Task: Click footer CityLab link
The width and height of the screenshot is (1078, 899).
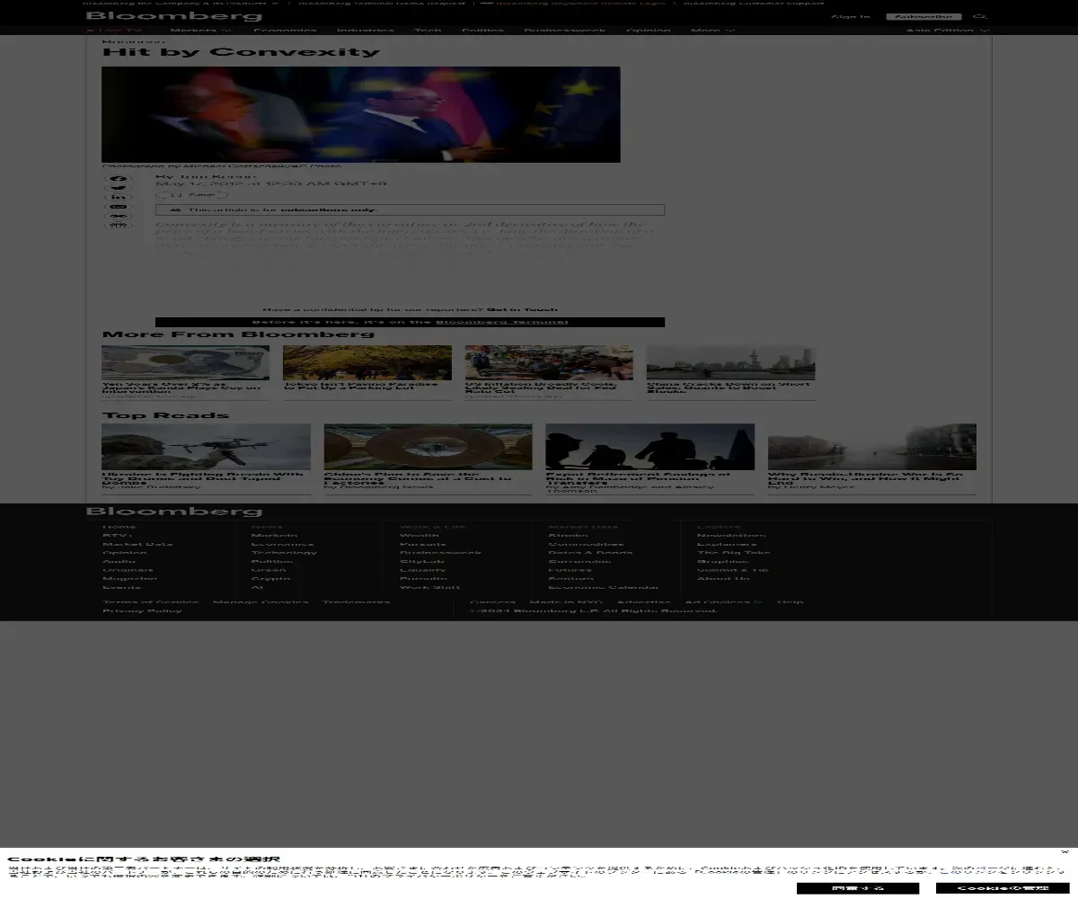Action: [422, 561]
